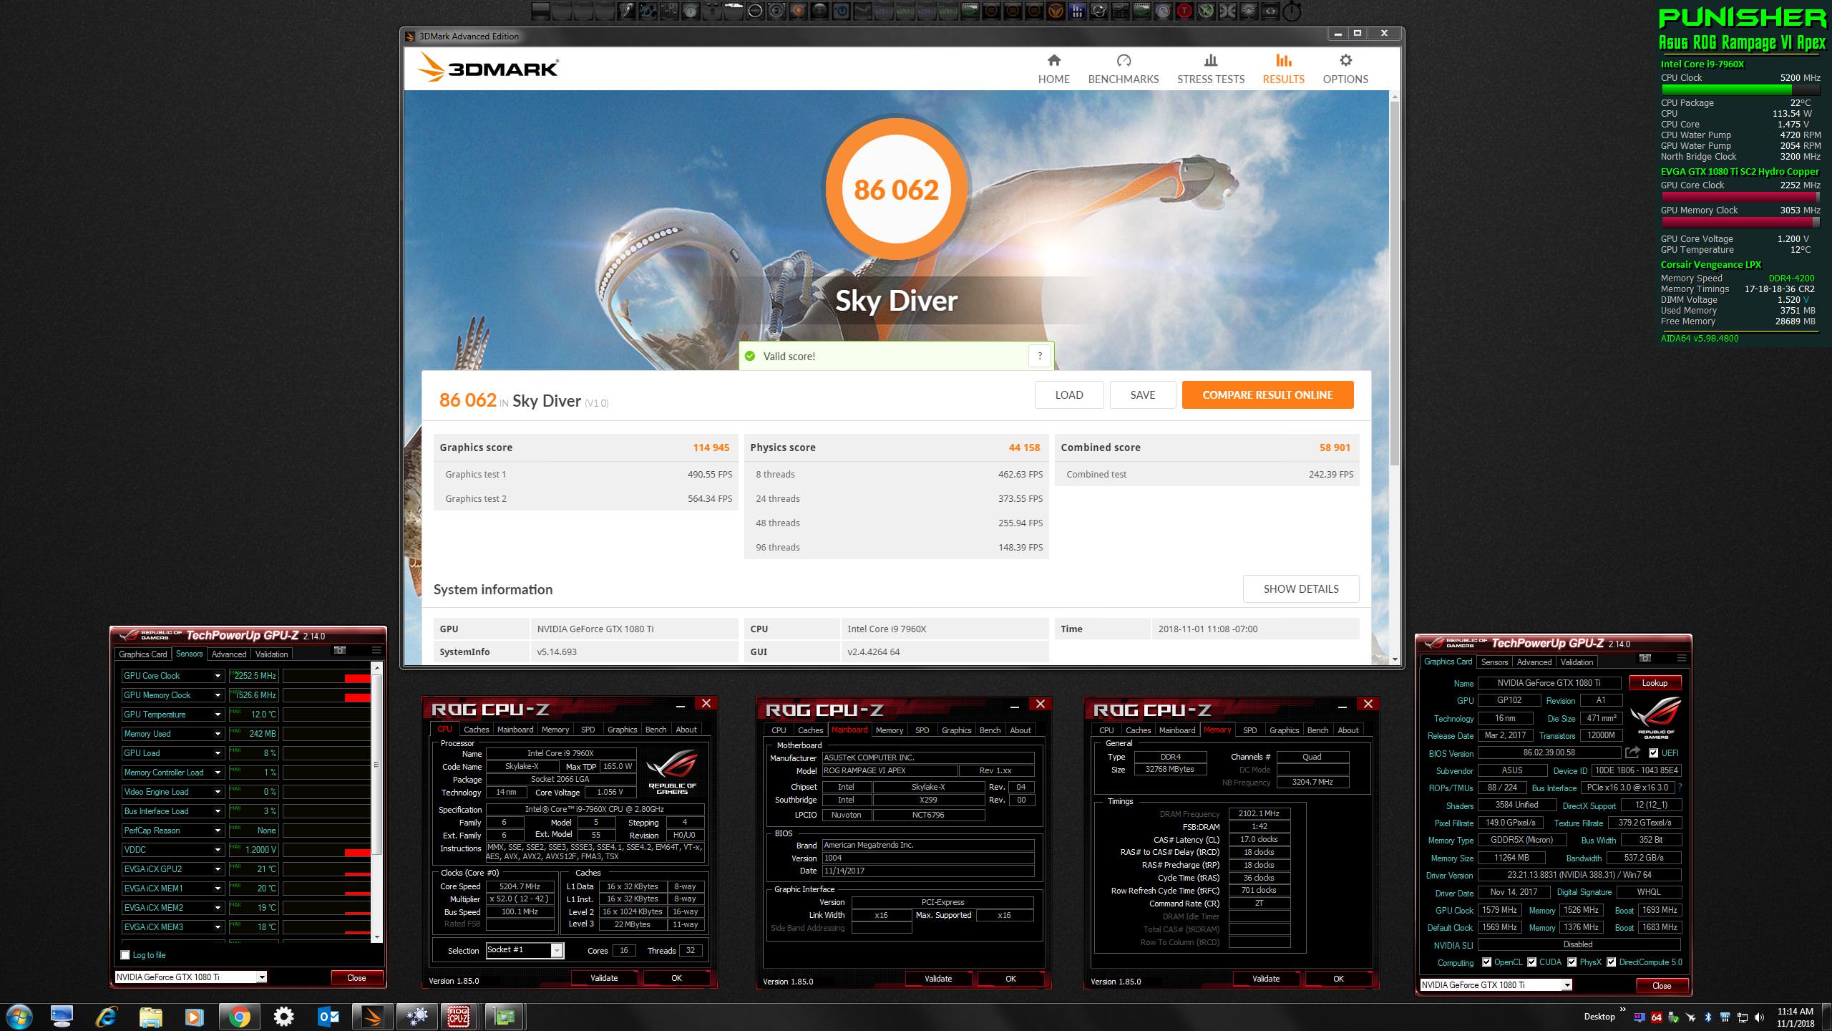This screenshot has width=1832, height=1031.
Task: Click the Bus Interface question mark in GPU-Z
Action: [x=1679, y=788]
